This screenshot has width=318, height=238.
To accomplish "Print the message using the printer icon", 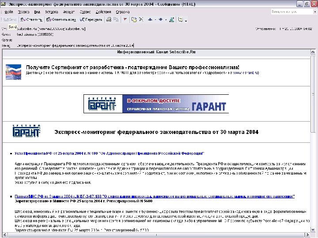I will pyautogui.click(x=109, y=20).
